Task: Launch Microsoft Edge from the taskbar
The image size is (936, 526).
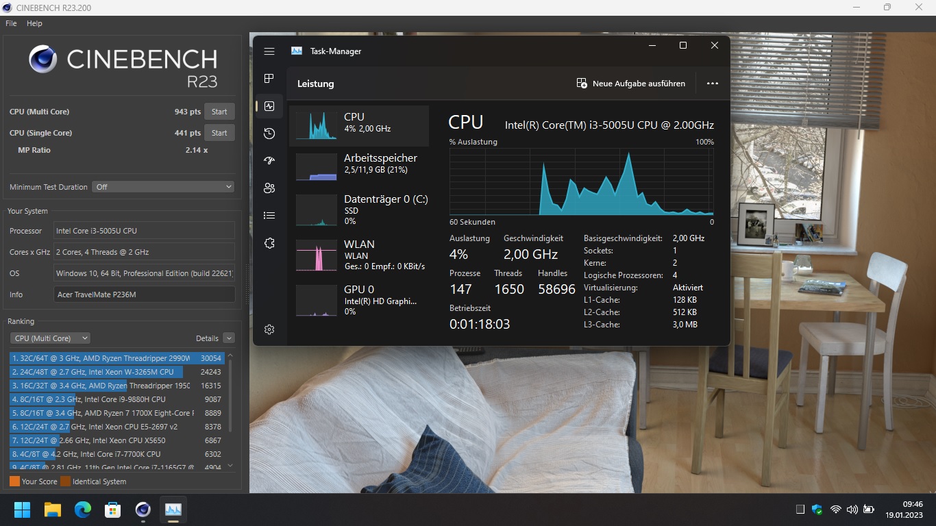Action: pyautogui.click(x=83, y=510)
